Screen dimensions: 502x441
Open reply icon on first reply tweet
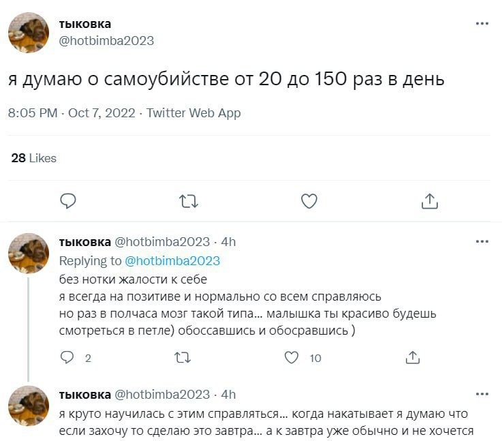point(67,357)
